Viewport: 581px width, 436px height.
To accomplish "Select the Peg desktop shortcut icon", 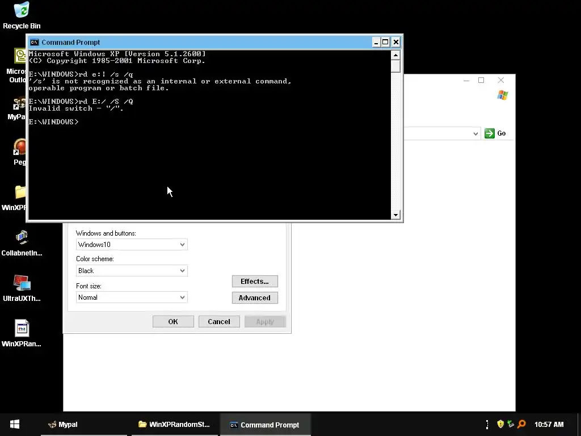I will tap(19, 152).
